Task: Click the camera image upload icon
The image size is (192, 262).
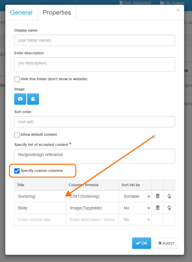Action: [x=20, y=99]
